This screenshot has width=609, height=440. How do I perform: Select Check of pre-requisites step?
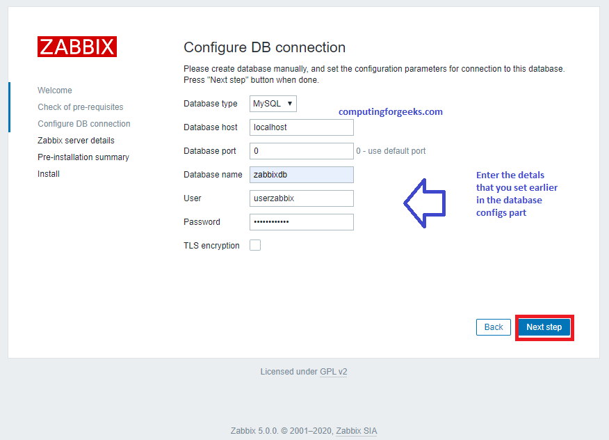point(81,107)
